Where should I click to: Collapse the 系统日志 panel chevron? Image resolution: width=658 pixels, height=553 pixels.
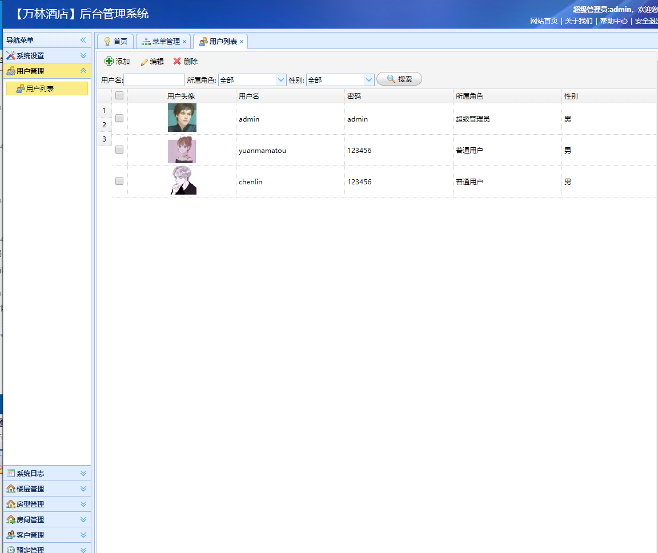[x=83, y=473]
